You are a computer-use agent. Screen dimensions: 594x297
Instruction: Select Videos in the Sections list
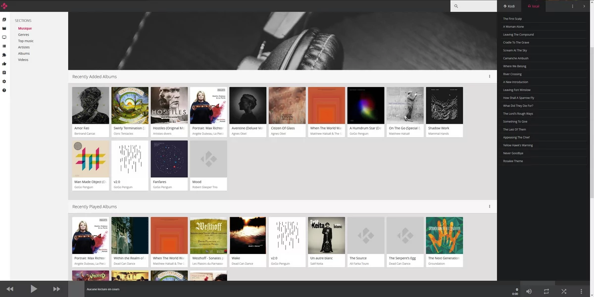pos(23,60)
